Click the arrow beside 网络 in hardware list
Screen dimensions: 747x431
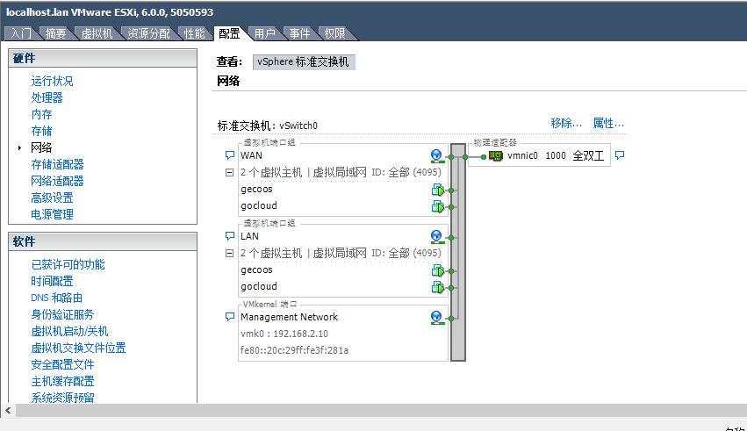pyautogui.click(x=19, y=148)
